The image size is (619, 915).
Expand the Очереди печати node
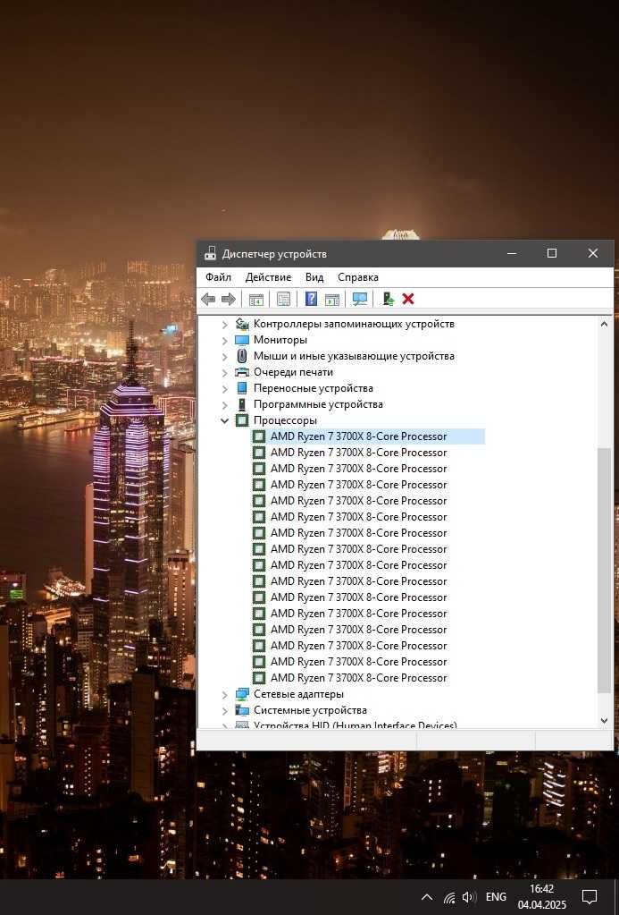(x=225, y=372)
